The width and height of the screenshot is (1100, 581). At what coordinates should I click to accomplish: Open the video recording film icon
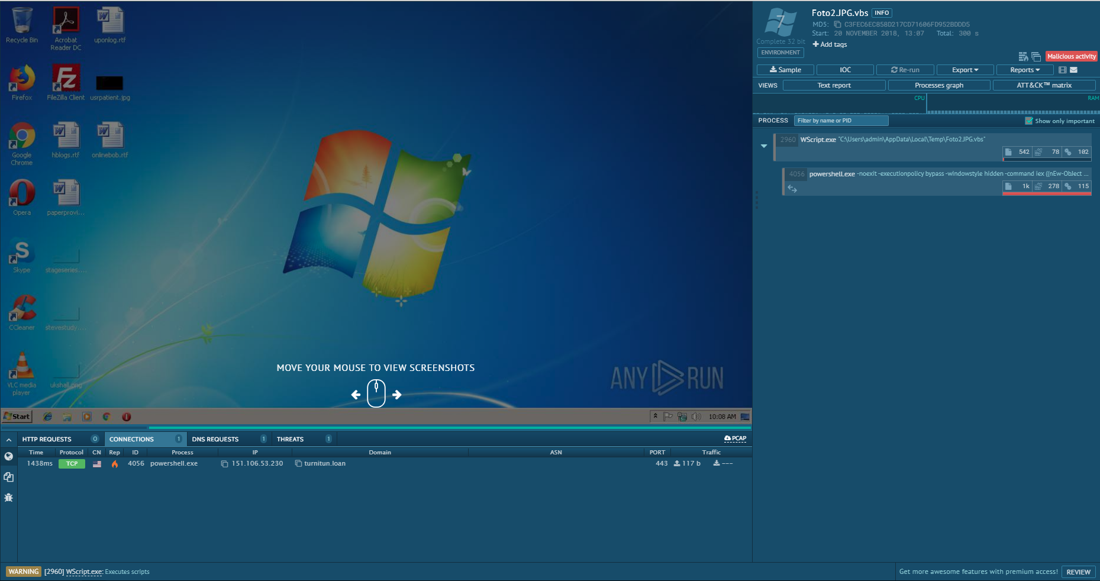[1063, 70]
